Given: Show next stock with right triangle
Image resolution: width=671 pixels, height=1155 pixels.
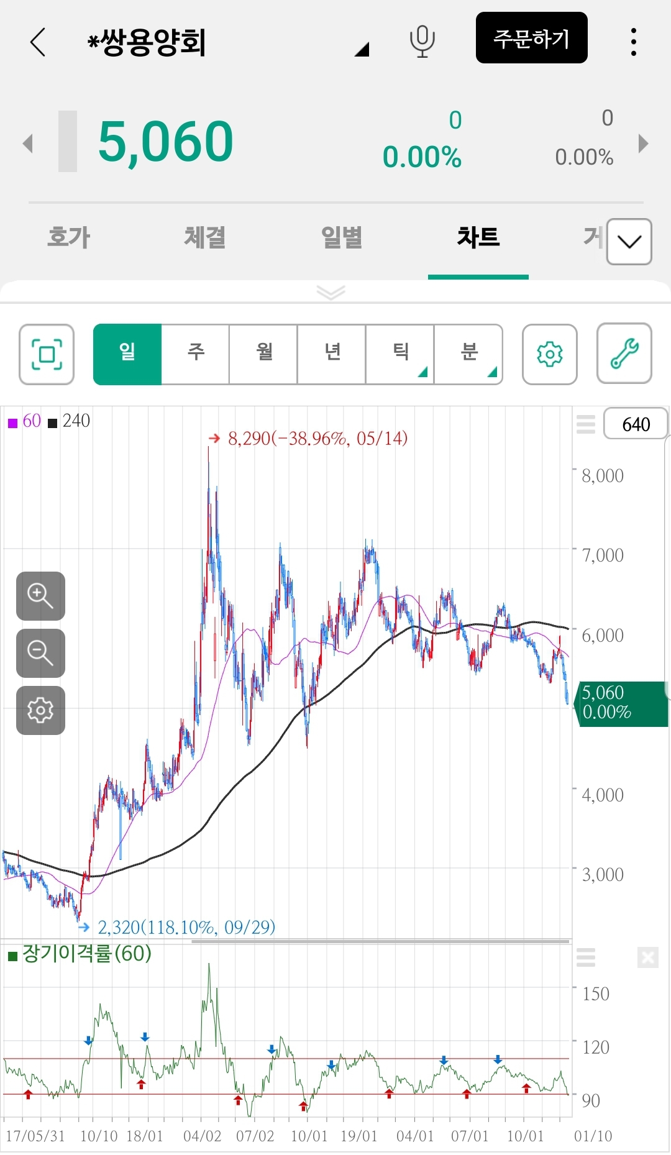Looking at the screenshot, I should 644,144.
